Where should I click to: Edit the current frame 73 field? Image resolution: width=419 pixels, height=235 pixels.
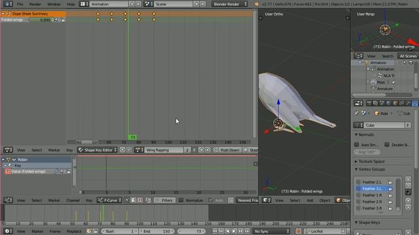(x=191, y=231)
